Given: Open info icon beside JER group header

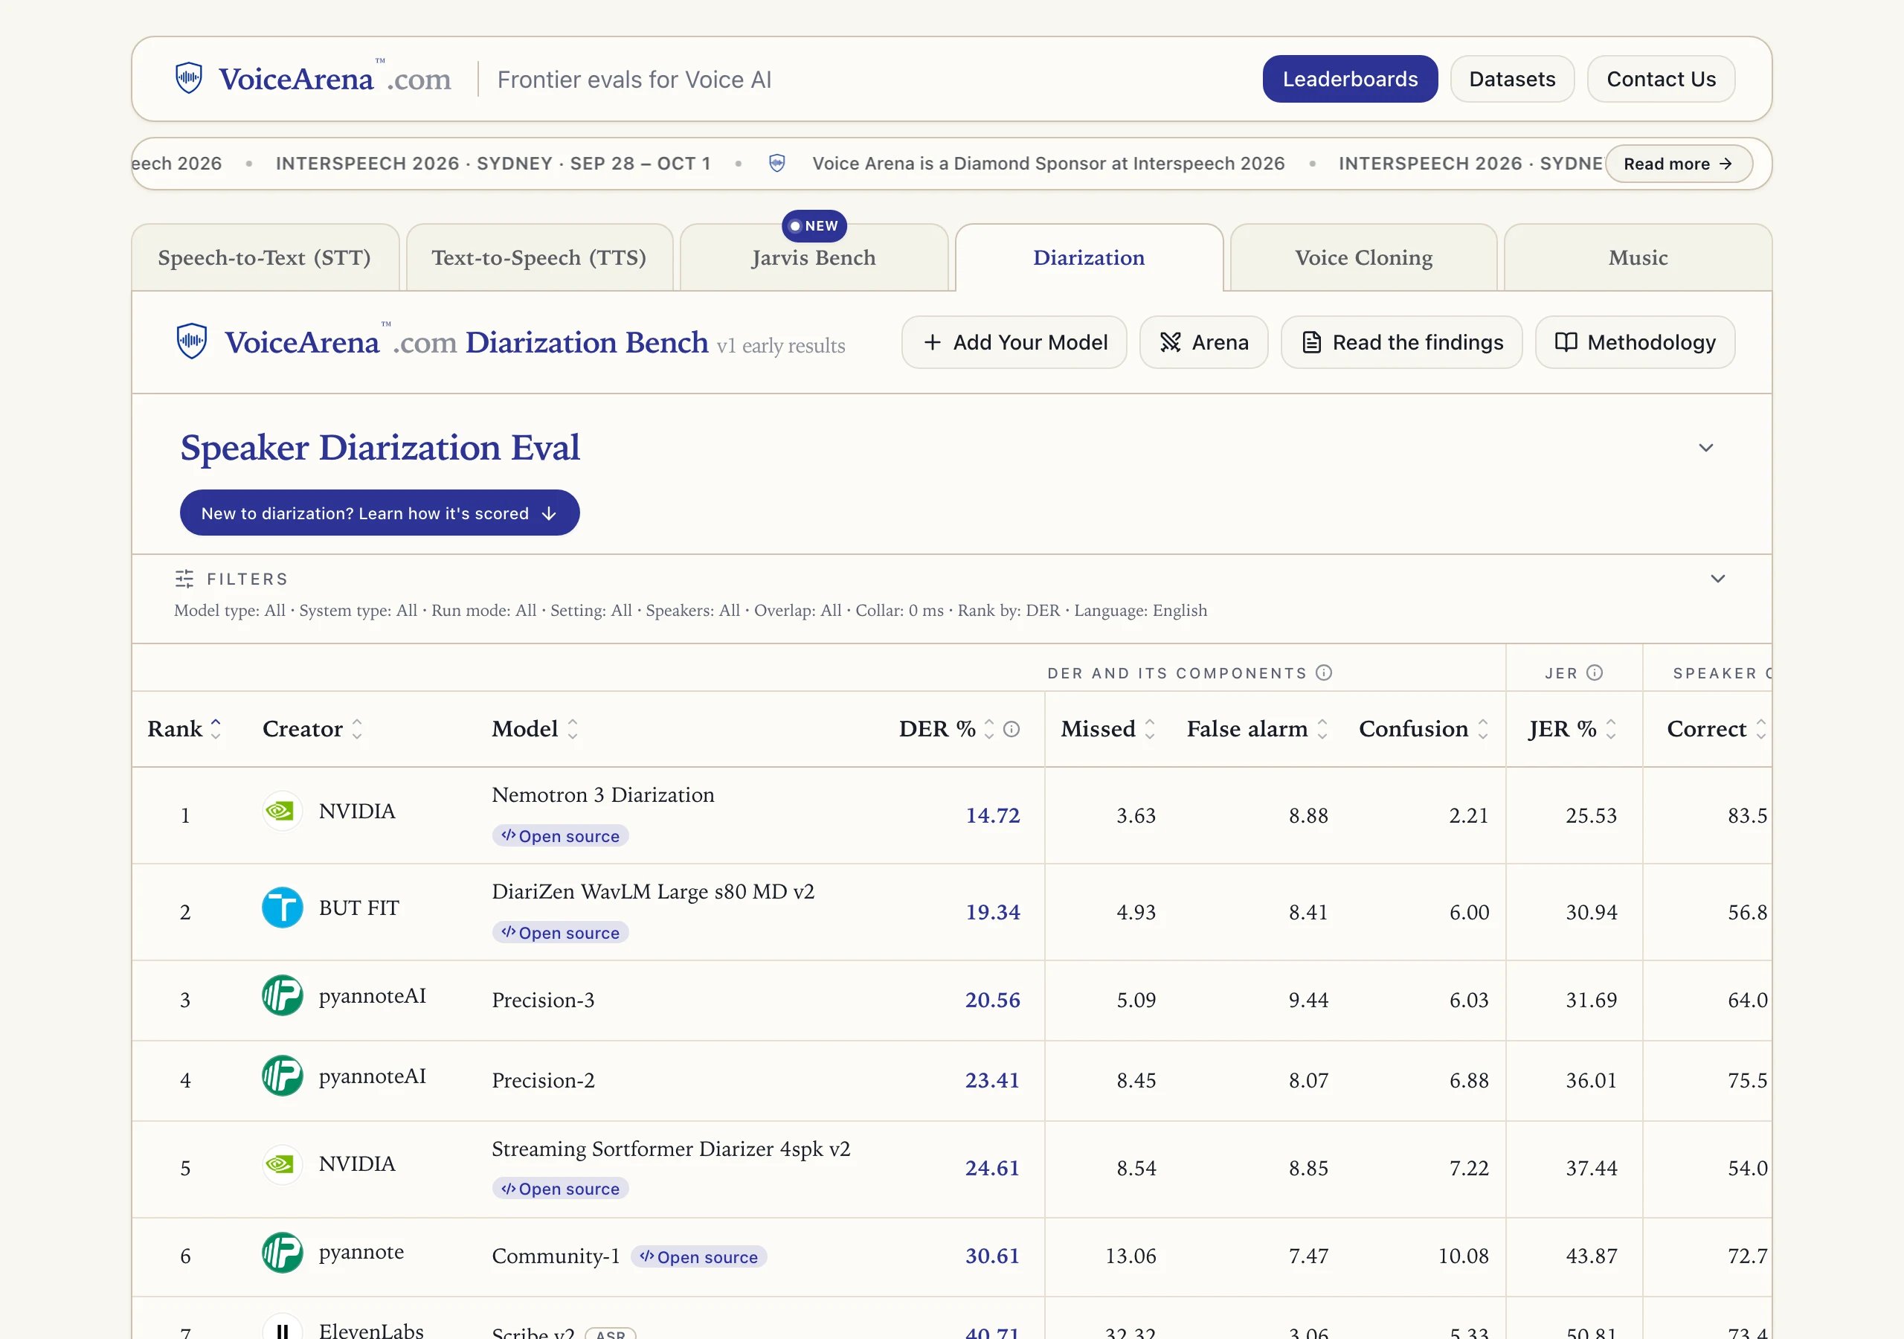Looking at the screenshot, I should pos(1595,672).
